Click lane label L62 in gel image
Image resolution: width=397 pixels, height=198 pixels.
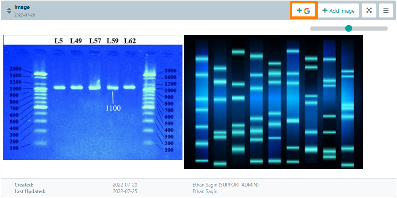pyautogui.click(x=129, y=41)
